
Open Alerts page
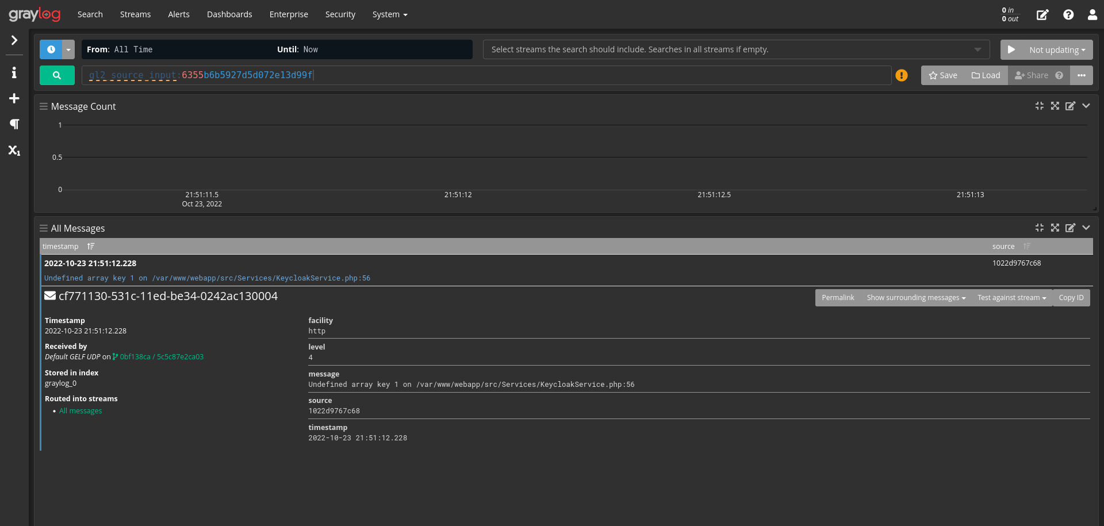179,14
